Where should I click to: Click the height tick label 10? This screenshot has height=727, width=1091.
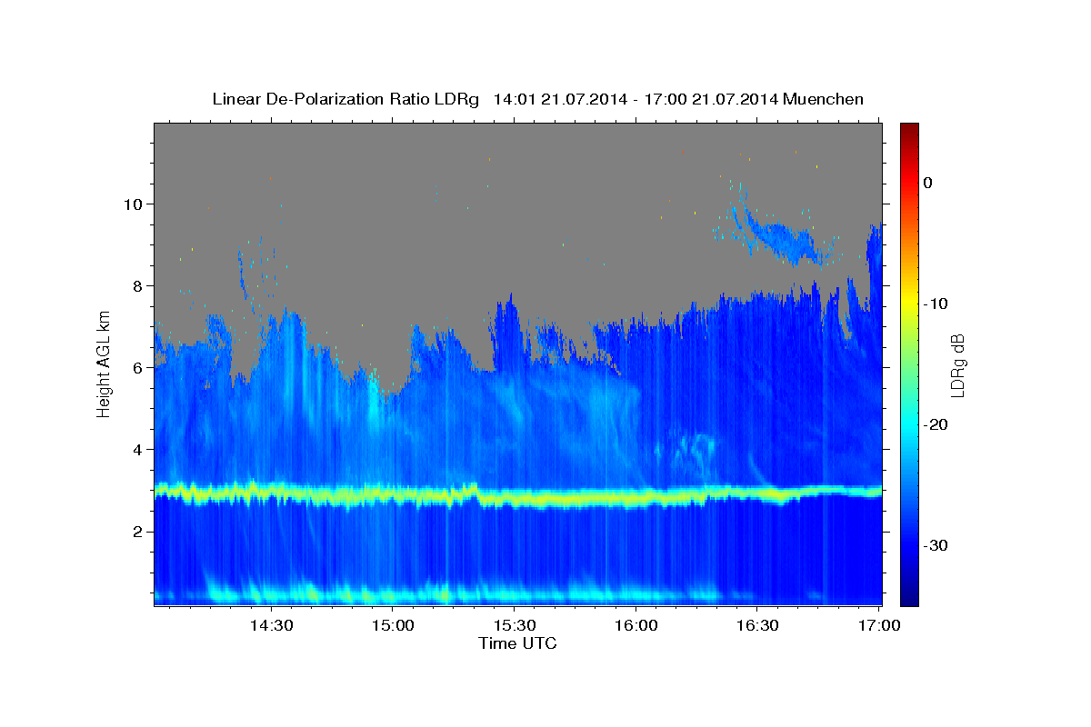tap(134, 204)
